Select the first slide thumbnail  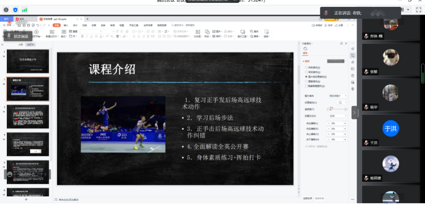(x=28, y=61)
